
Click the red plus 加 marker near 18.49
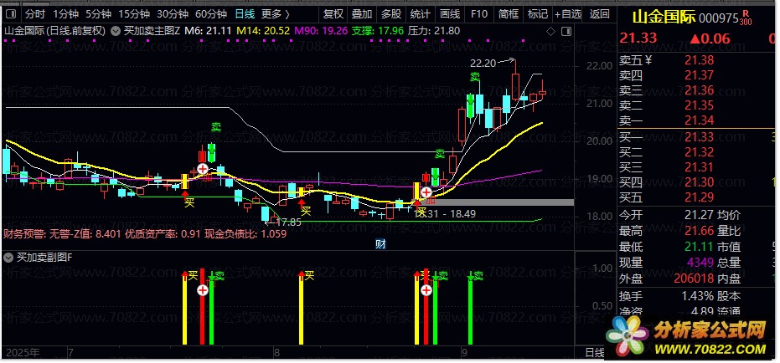point(426,192)
